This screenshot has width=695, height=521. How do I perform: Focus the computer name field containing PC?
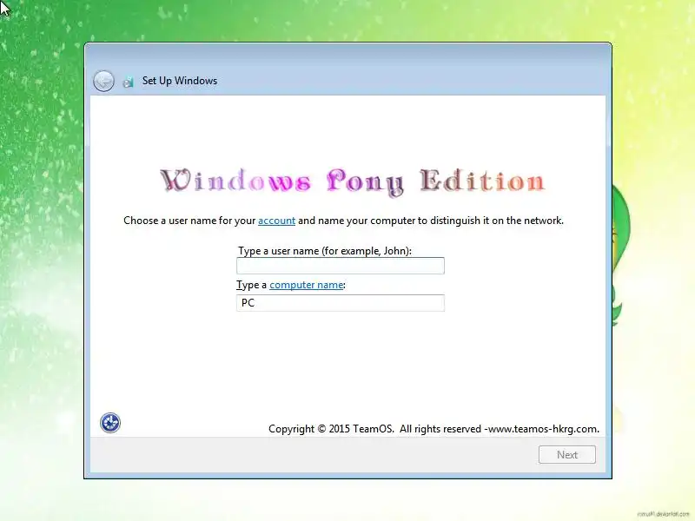coord(341,303)
